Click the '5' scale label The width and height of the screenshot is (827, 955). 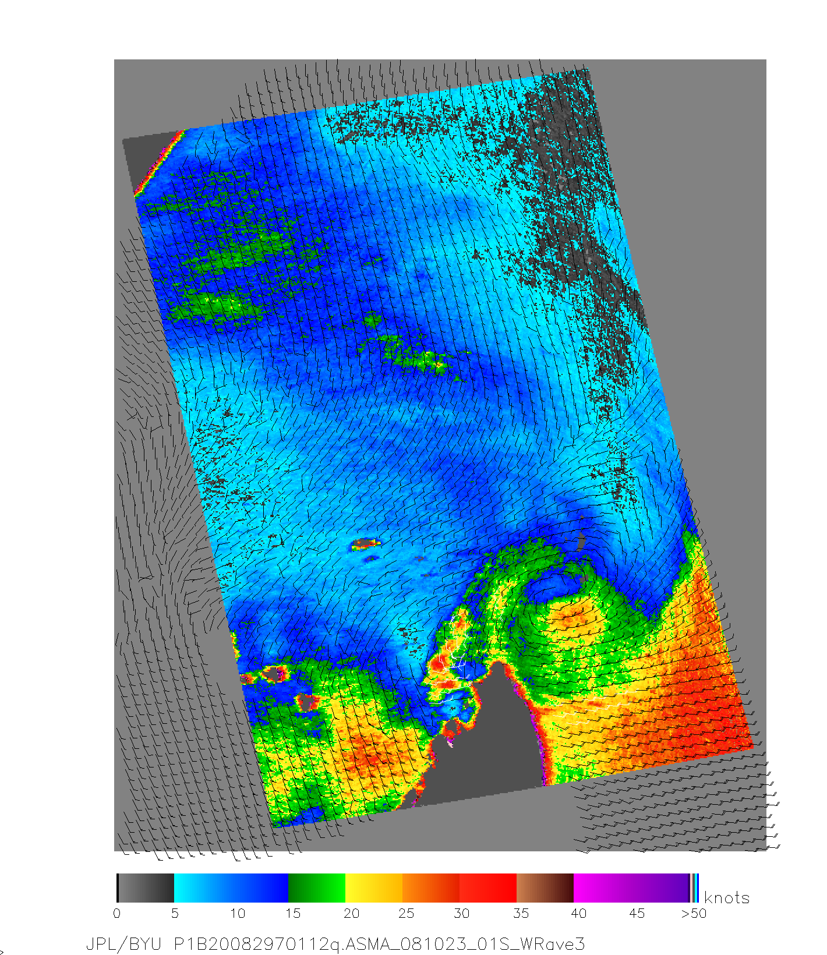[x=175, y=913]
